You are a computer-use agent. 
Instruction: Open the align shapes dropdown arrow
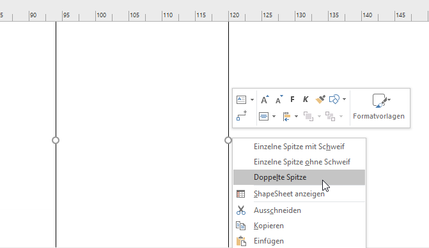[296, 117]
